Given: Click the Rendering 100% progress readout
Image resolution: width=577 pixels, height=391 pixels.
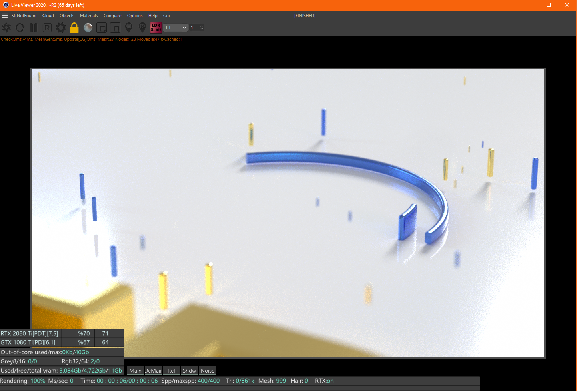Looking at the screenshot, I should 23,381.
